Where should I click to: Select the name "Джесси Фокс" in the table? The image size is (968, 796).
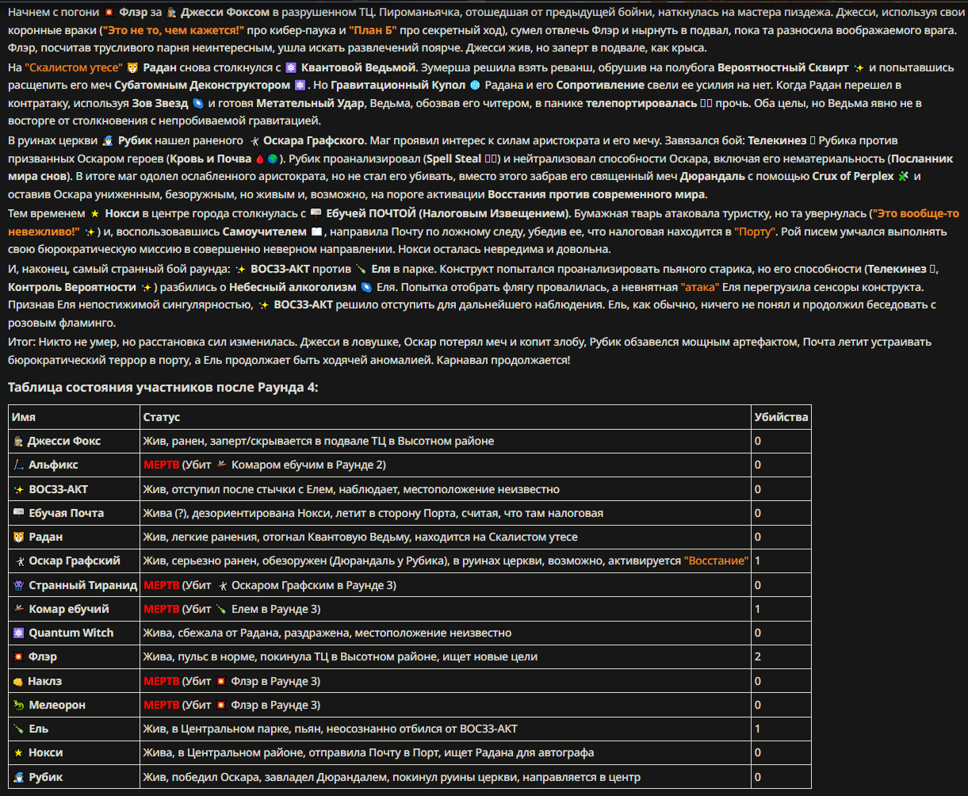click(x=64, y=441)
